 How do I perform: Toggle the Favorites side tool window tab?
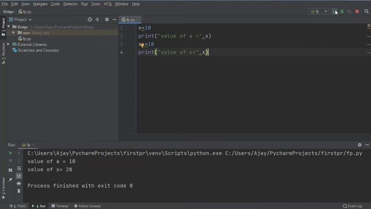(3, 188)
